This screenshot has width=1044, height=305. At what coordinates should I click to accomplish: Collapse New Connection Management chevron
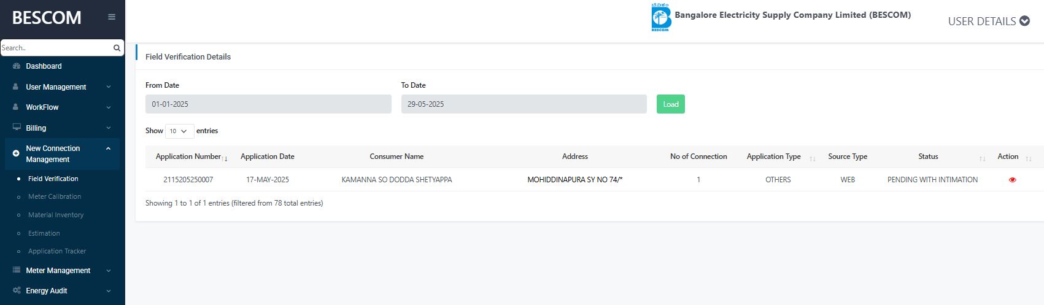point(109,149)
